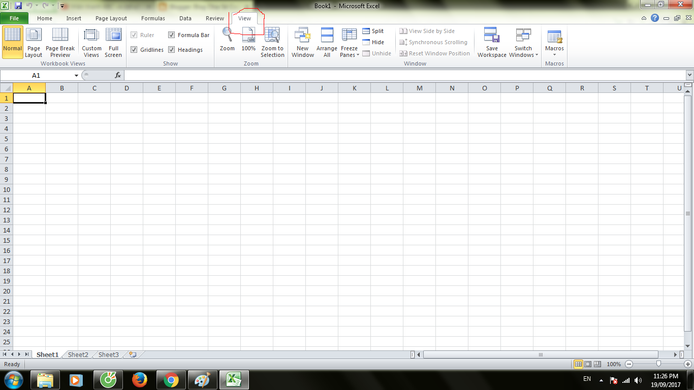Switch to the Page Layout ribbon tab
The height and width of the screenshot is (390, 694).
point(111,18)
